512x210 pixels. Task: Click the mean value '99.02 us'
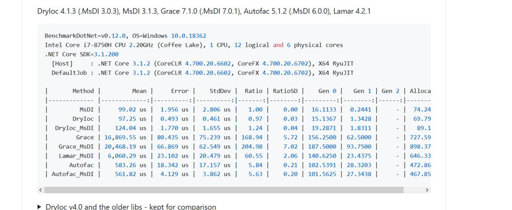click(132, 109)
